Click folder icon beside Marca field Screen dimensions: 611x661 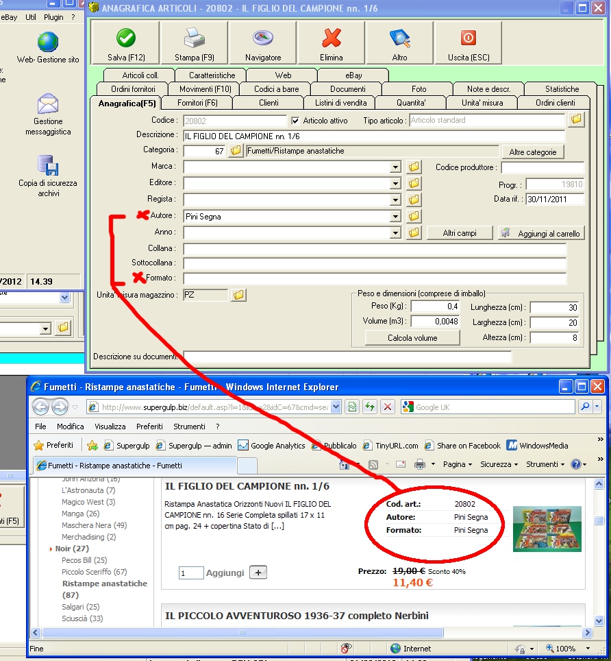coord(414,167)
